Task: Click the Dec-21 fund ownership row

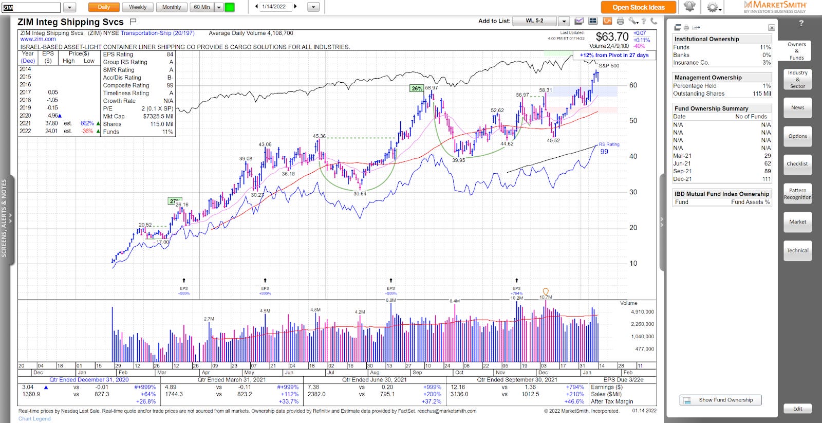Action: coord(722,179)
